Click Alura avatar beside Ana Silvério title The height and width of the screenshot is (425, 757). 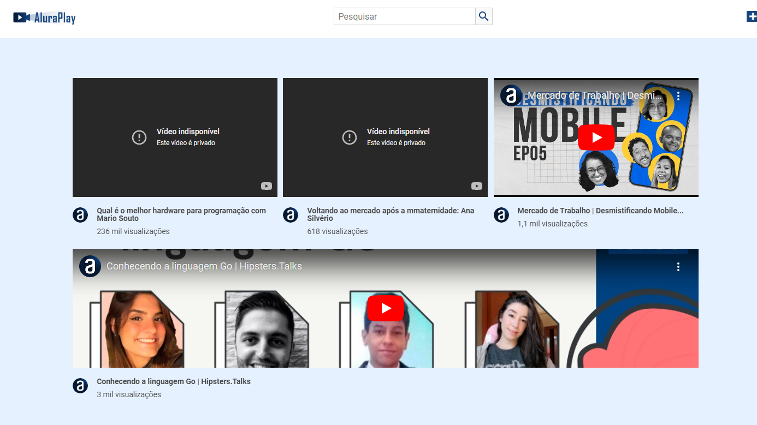tap(291, 215)
